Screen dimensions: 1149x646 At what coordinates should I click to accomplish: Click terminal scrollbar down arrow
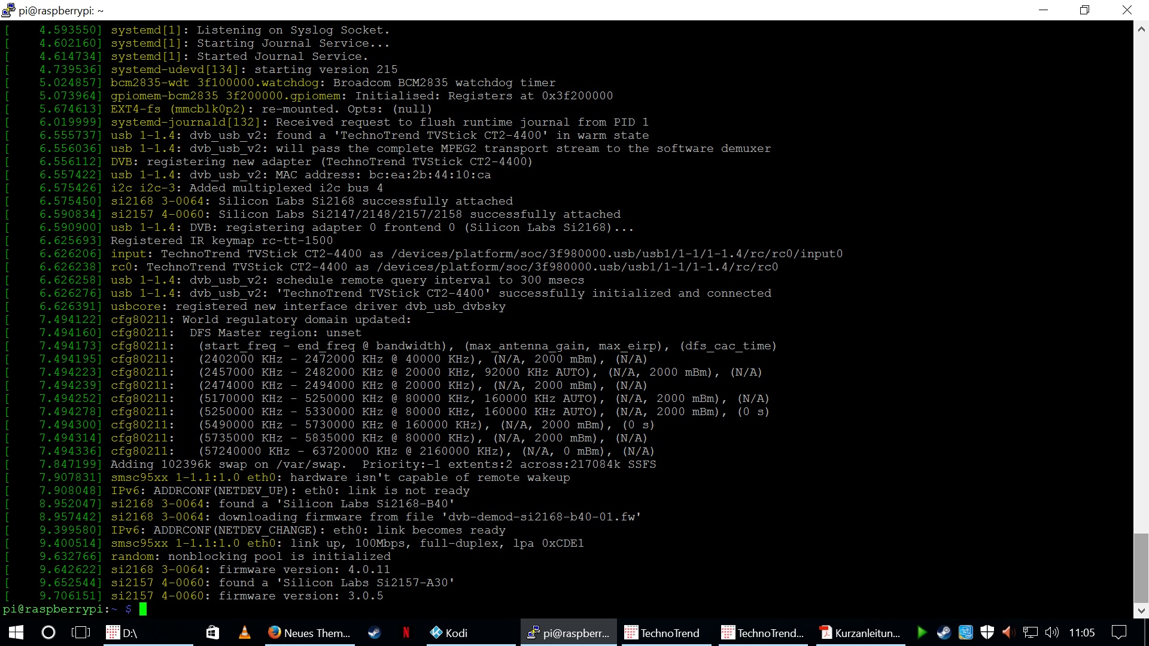[x=1141, y=611]
